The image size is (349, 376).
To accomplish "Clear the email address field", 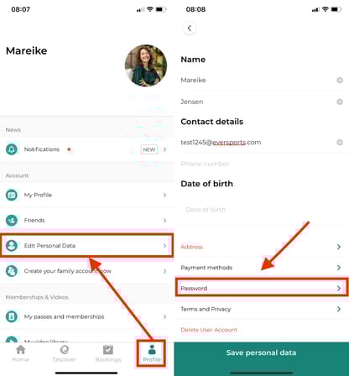I will [340, 143].
